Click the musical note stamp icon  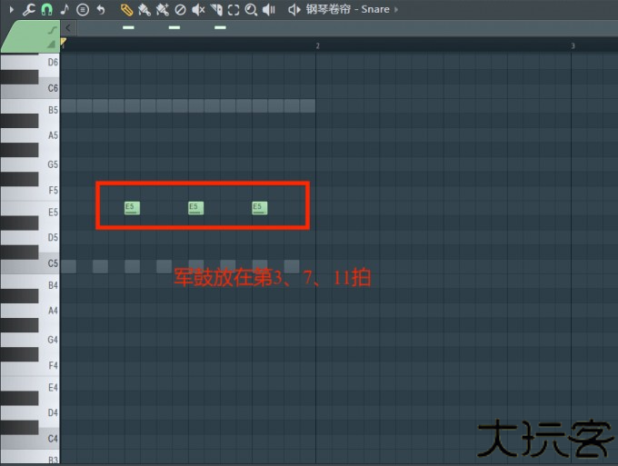click(x=65, y=9)
